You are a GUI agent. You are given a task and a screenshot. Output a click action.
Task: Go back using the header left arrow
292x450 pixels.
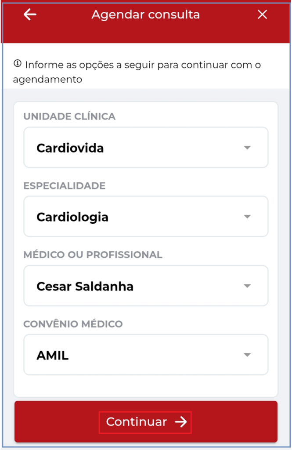[x=30, y=15]
